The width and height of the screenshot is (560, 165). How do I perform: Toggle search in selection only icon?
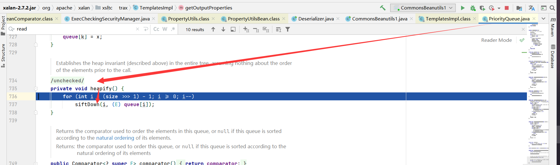(278, 30)
